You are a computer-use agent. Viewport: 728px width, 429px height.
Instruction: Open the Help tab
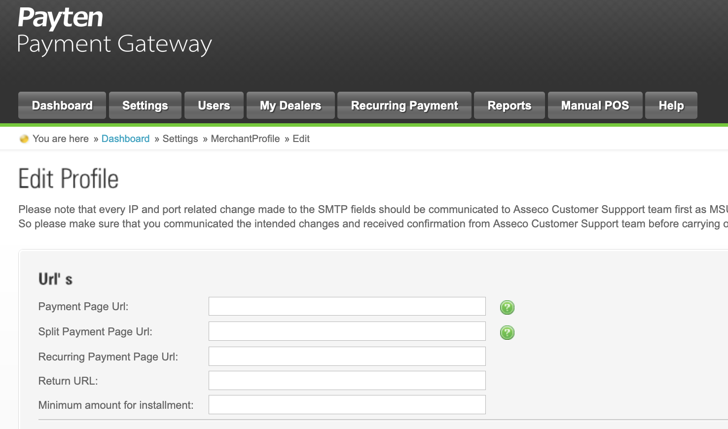pos(671,106)
